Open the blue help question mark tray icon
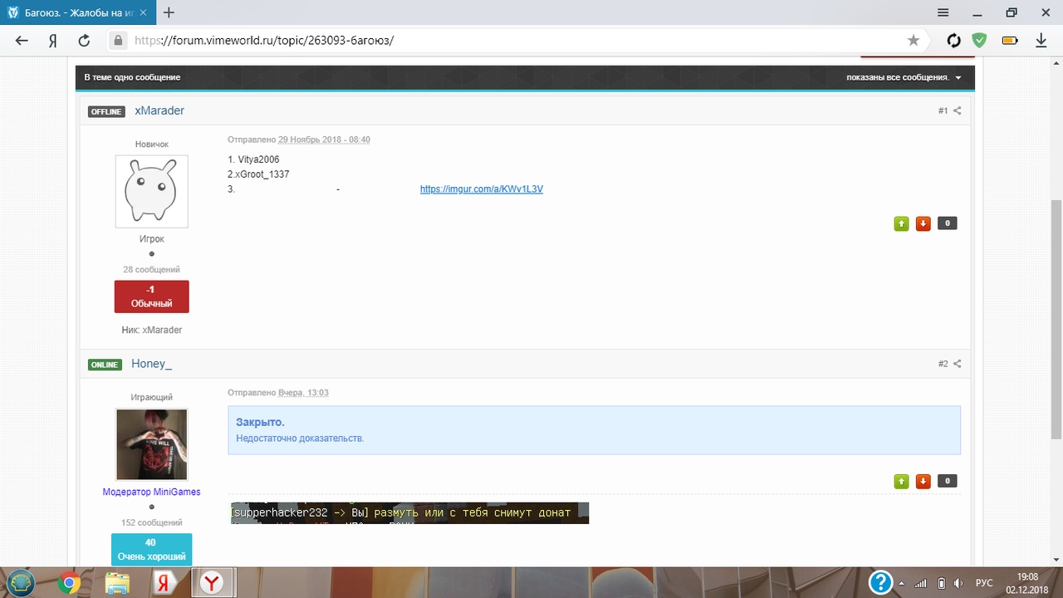The width and height of the screenshot is (1063, 598). pos(880,582)
